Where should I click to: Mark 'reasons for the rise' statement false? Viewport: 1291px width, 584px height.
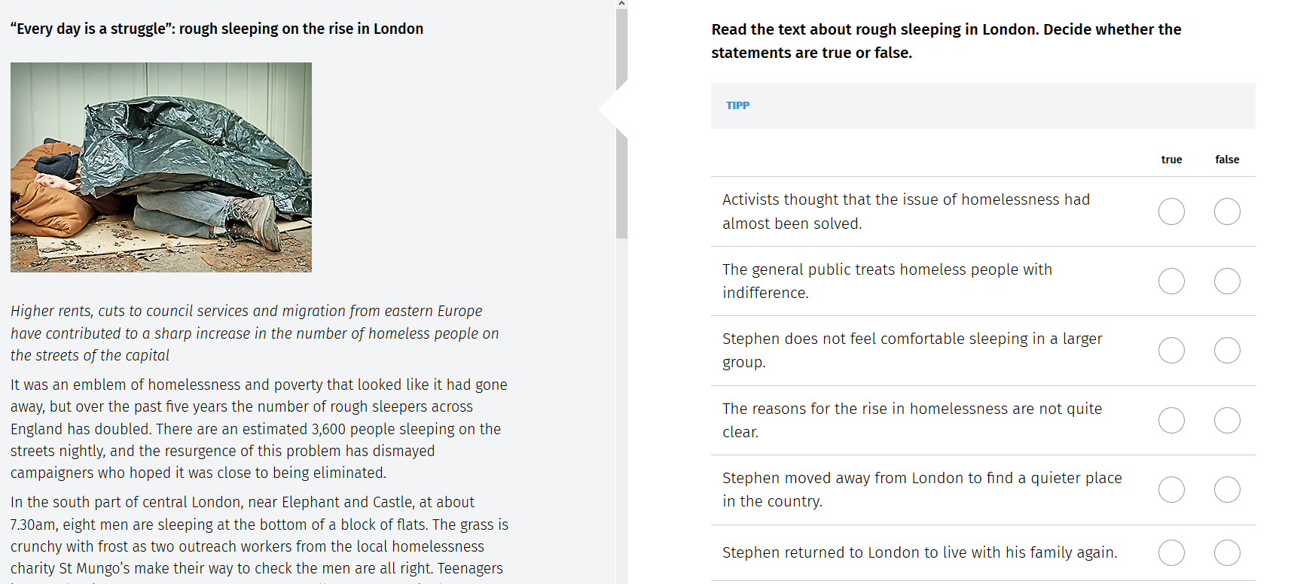[x=1227, y=421]
